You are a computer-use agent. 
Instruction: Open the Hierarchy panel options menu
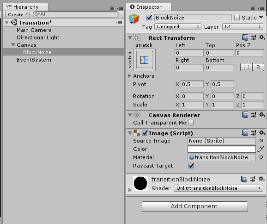[x=120, y=8]
